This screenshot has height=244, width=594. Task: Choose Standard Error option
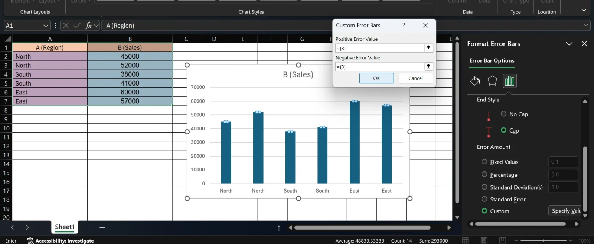pyautogui.click(x=484, y=199)
